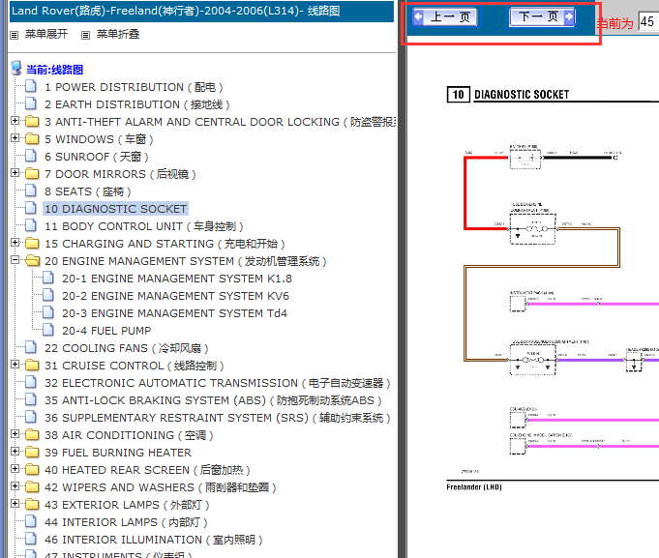Click folder icon of 39 FUEL BURNING HEATER

32,453
